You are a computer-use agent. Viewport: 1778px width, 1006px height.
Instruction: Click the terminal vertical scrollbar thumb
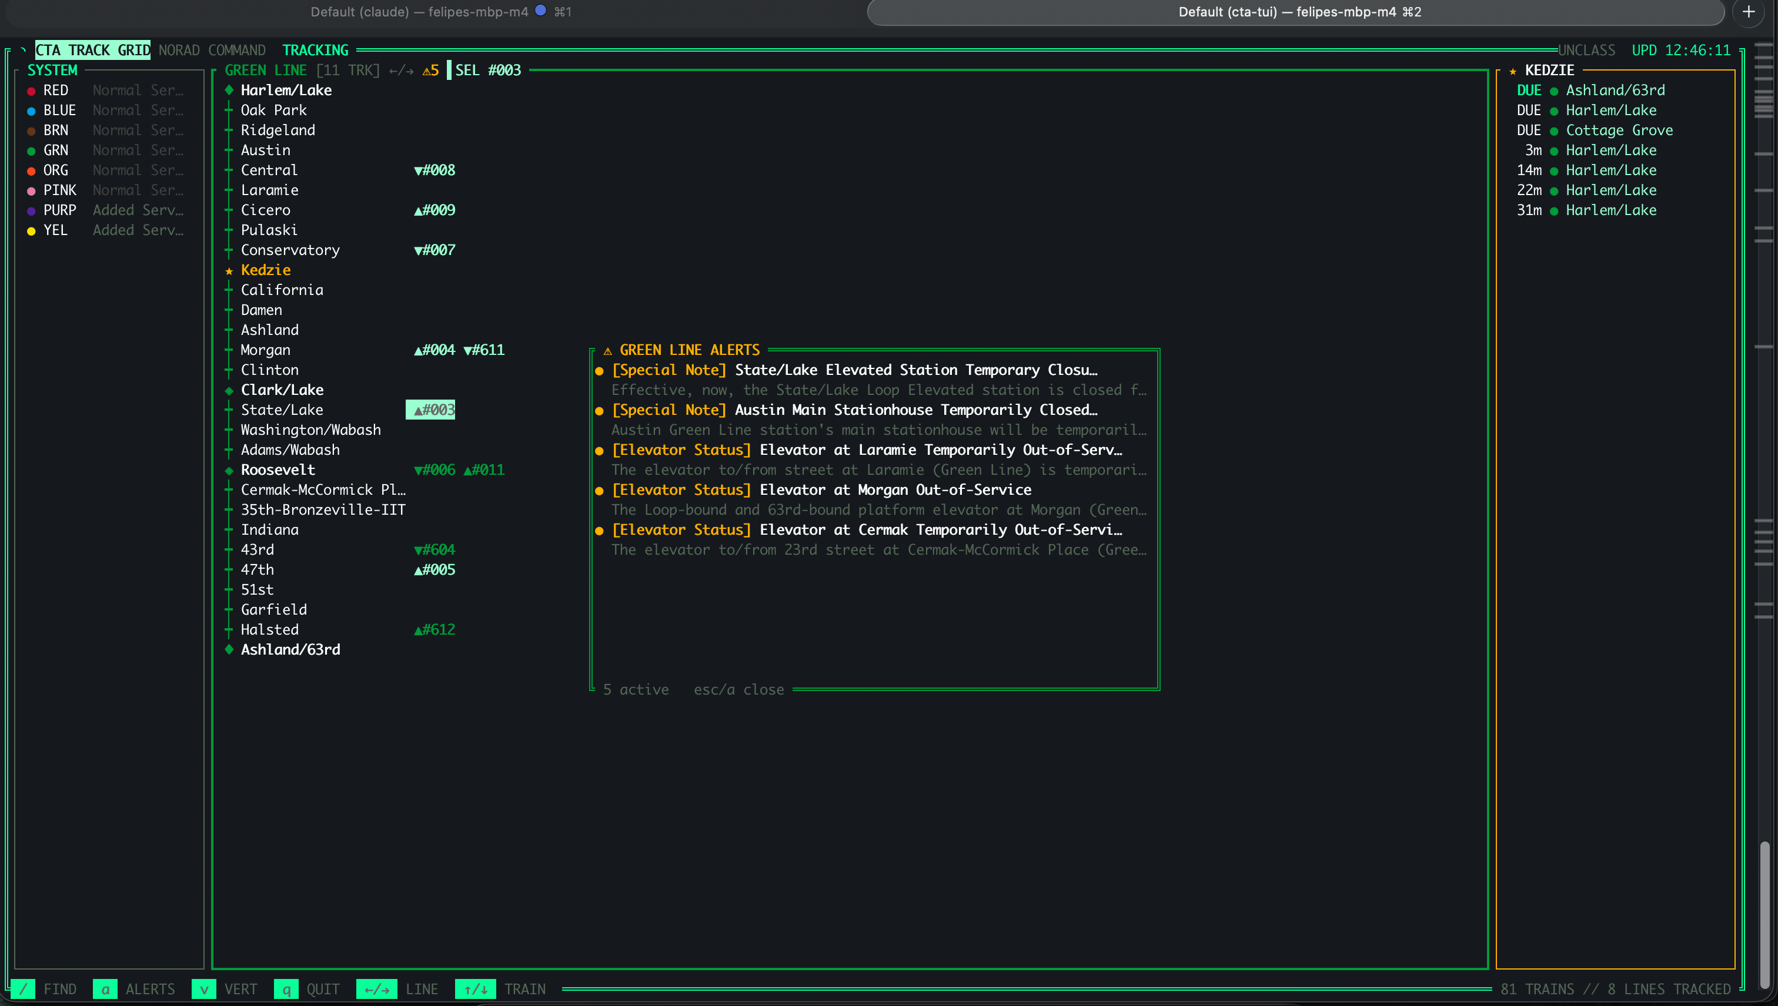click(x=1765, y=916)
